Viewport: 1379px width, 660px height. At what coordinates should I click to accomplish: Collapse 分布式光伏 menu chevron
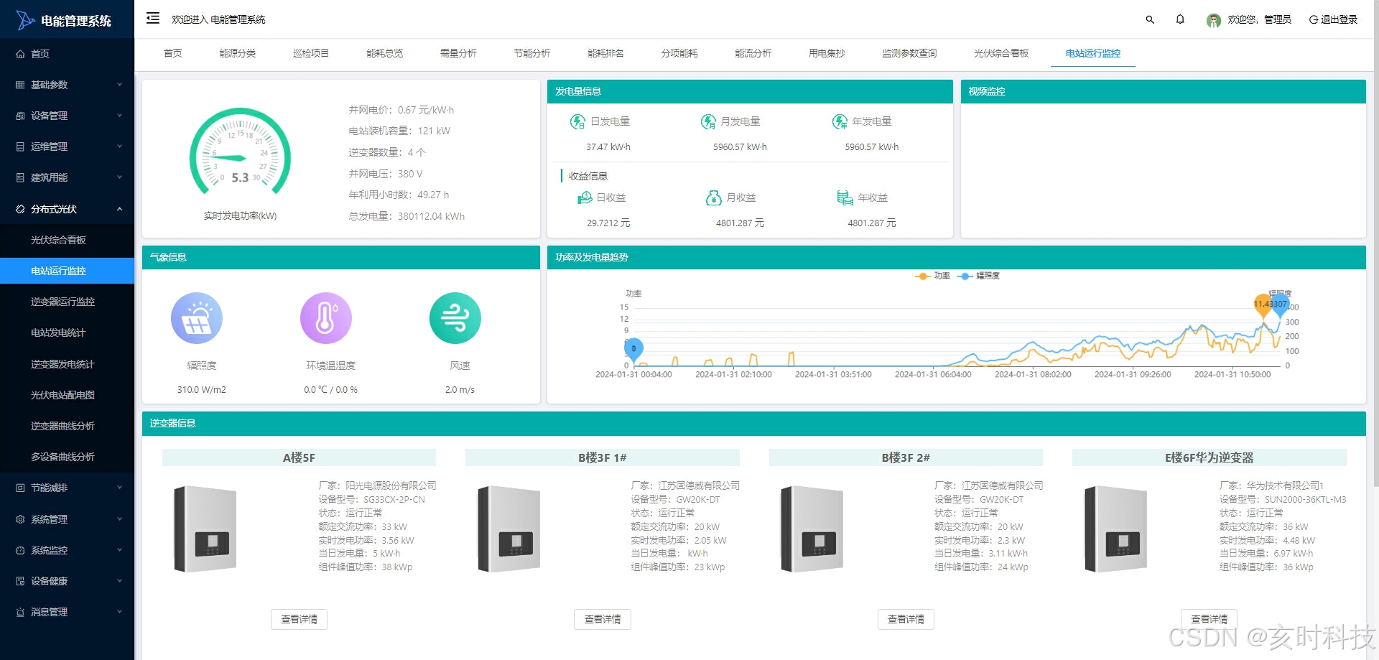pyautogui.click(x=119, y=209)
